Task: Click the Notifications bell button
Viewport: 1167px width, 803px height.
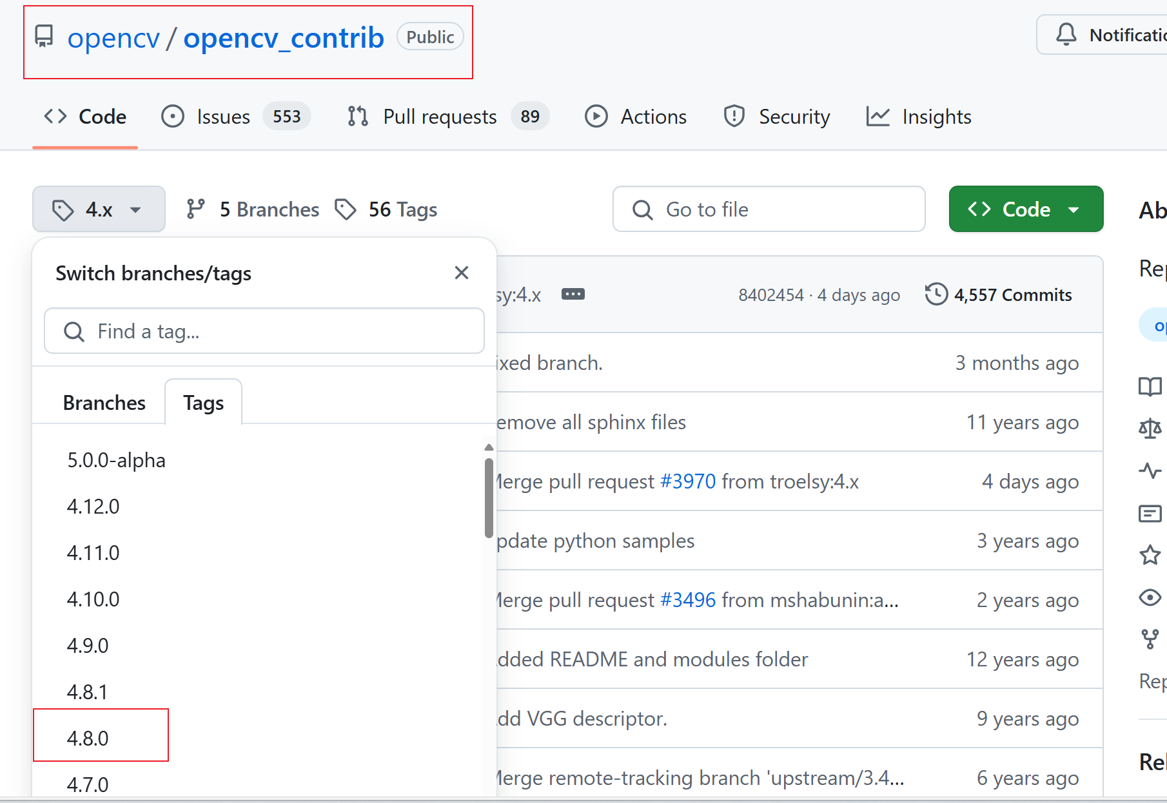Action: point(1103,35)
